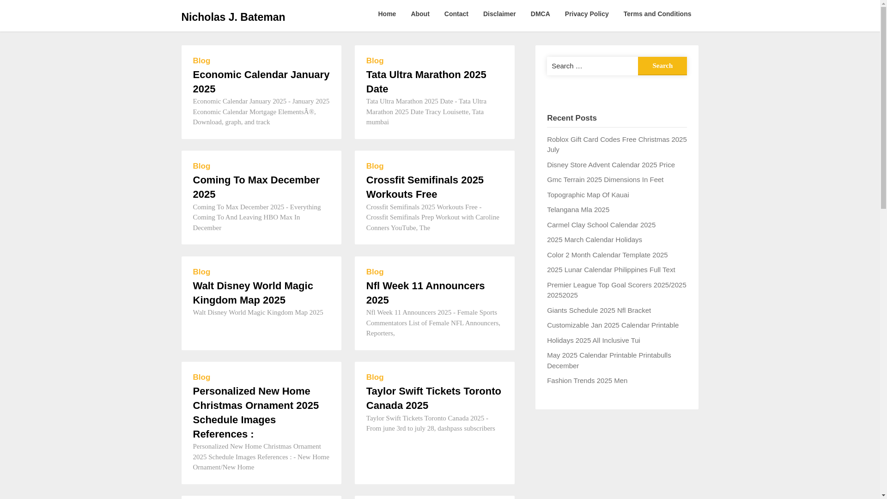Go to the About page
887x499 pixels.
420,14
